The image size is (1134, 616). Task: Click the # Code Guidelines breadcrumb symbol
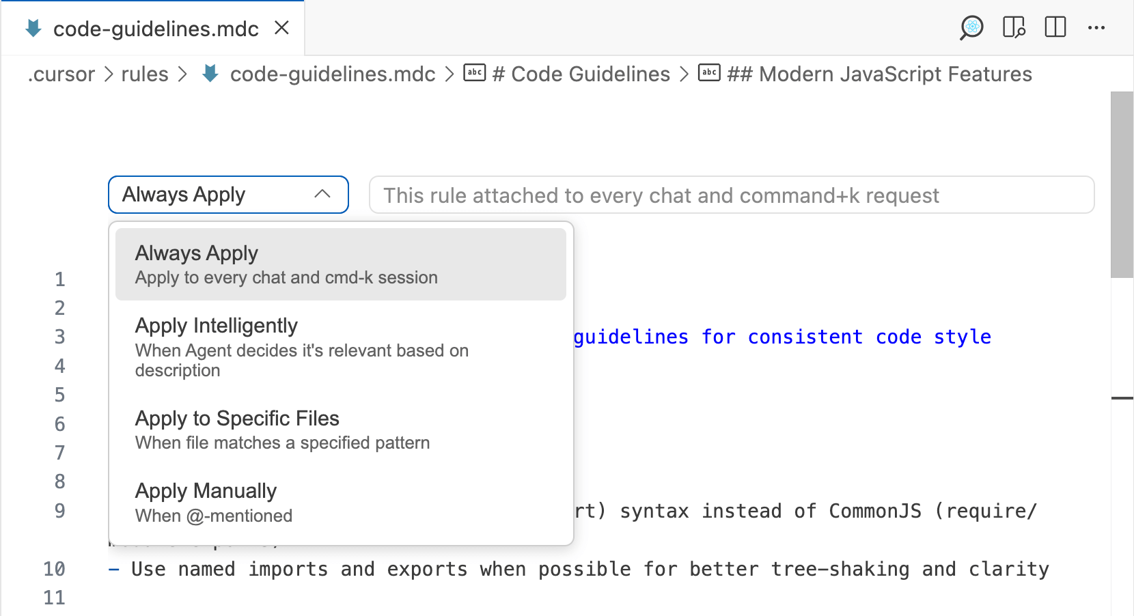point(581,74)
